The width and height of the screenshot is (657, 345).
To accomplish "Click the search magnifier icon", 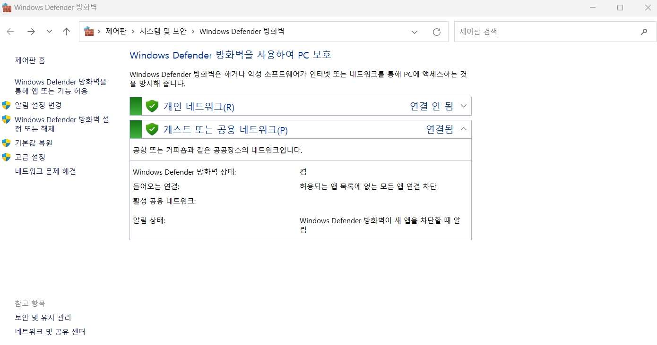I will tap(644, 32).
